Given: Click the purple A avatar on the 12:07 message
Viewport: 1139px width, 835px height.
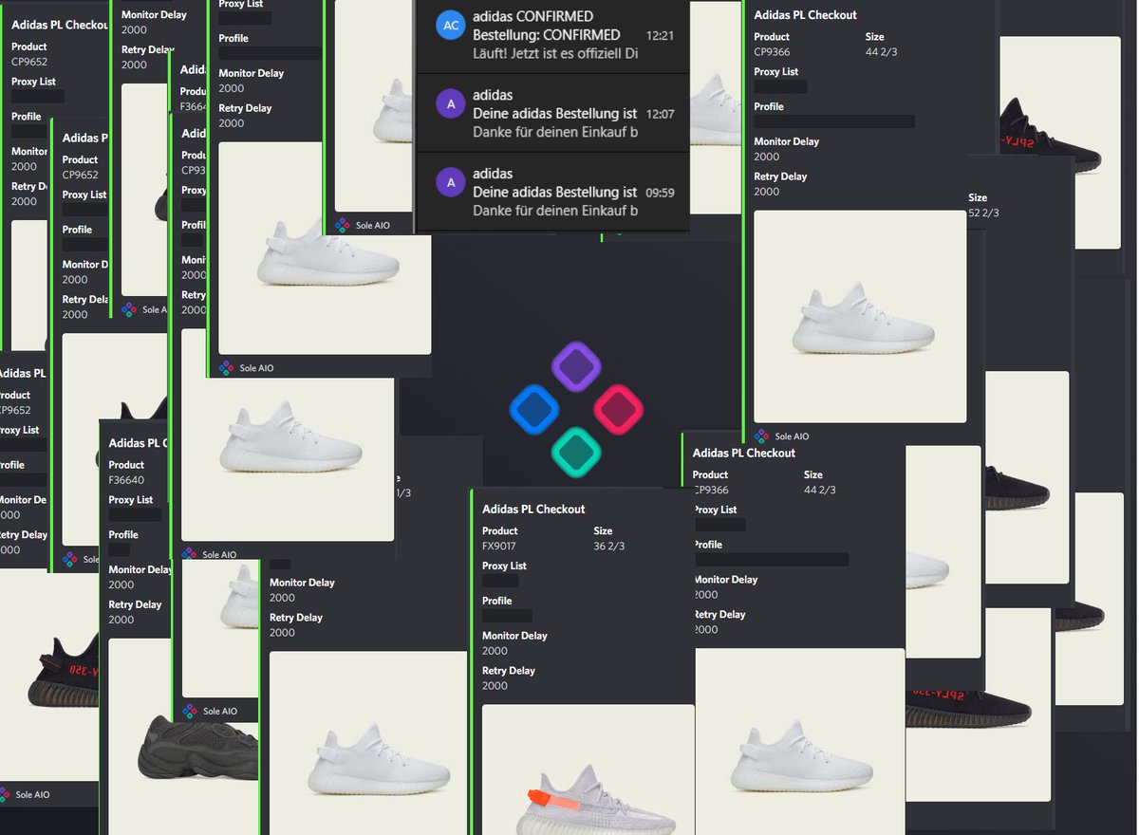Looking at the screenshot, I should [x=450, y=104].
